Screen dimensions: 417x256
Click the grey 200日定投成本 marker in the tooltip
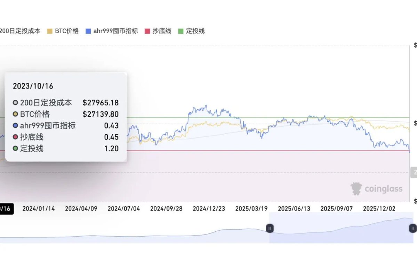(15, 103)
